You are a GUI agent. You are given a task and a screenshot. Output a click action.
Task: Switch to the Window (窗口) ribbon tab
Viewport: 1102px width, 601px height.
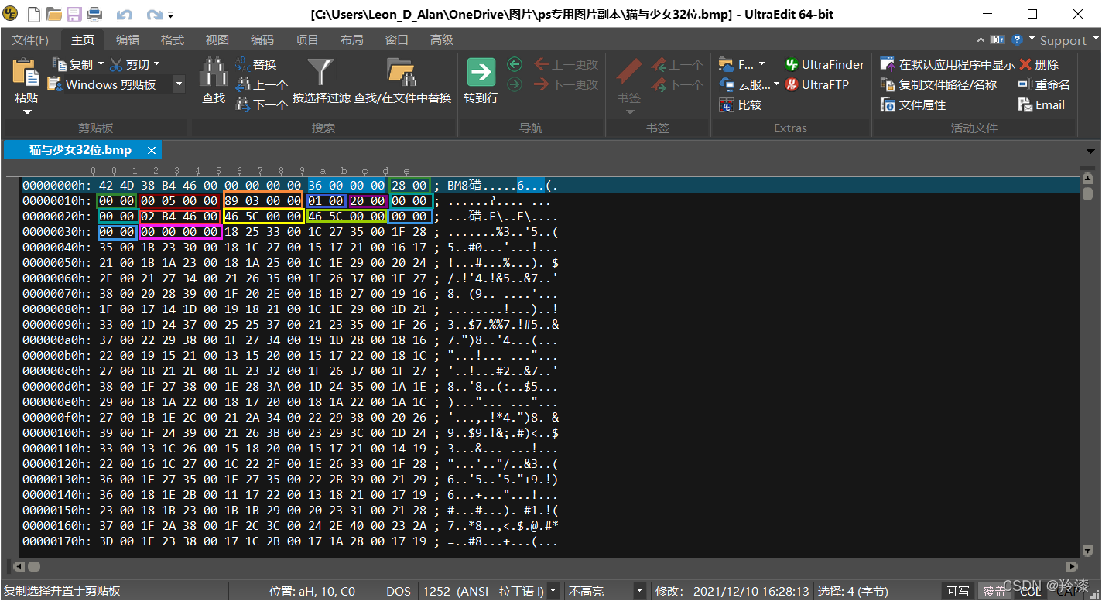(x=397, y=39)
